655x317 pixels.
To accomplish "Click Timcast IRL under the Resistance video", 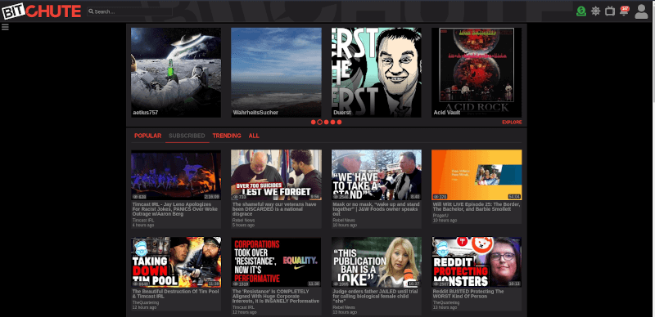I will tap(243, 307).
